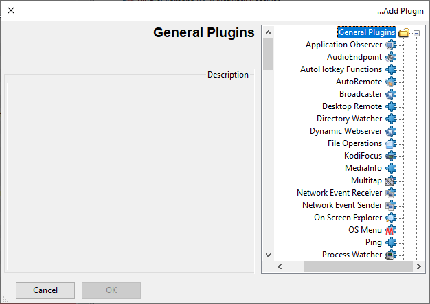Select the AudioEndpoint entry

click(x=354, y=57)
